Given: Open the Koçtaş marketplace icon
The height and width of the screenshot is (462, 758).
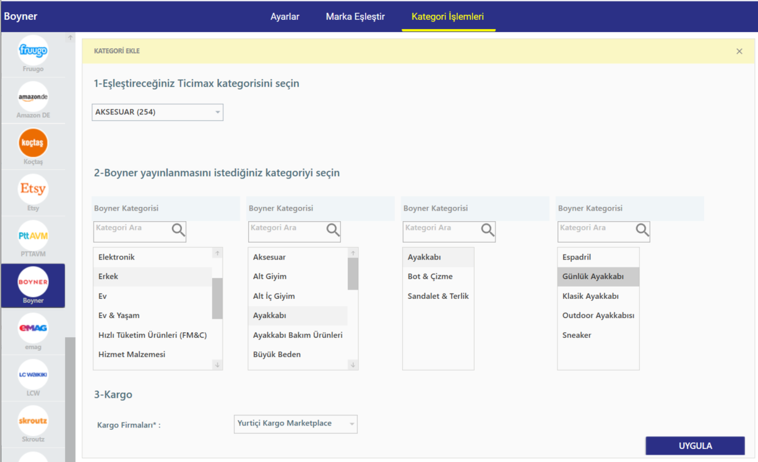Looking at the screenshot, I should (x=33, y=143).
